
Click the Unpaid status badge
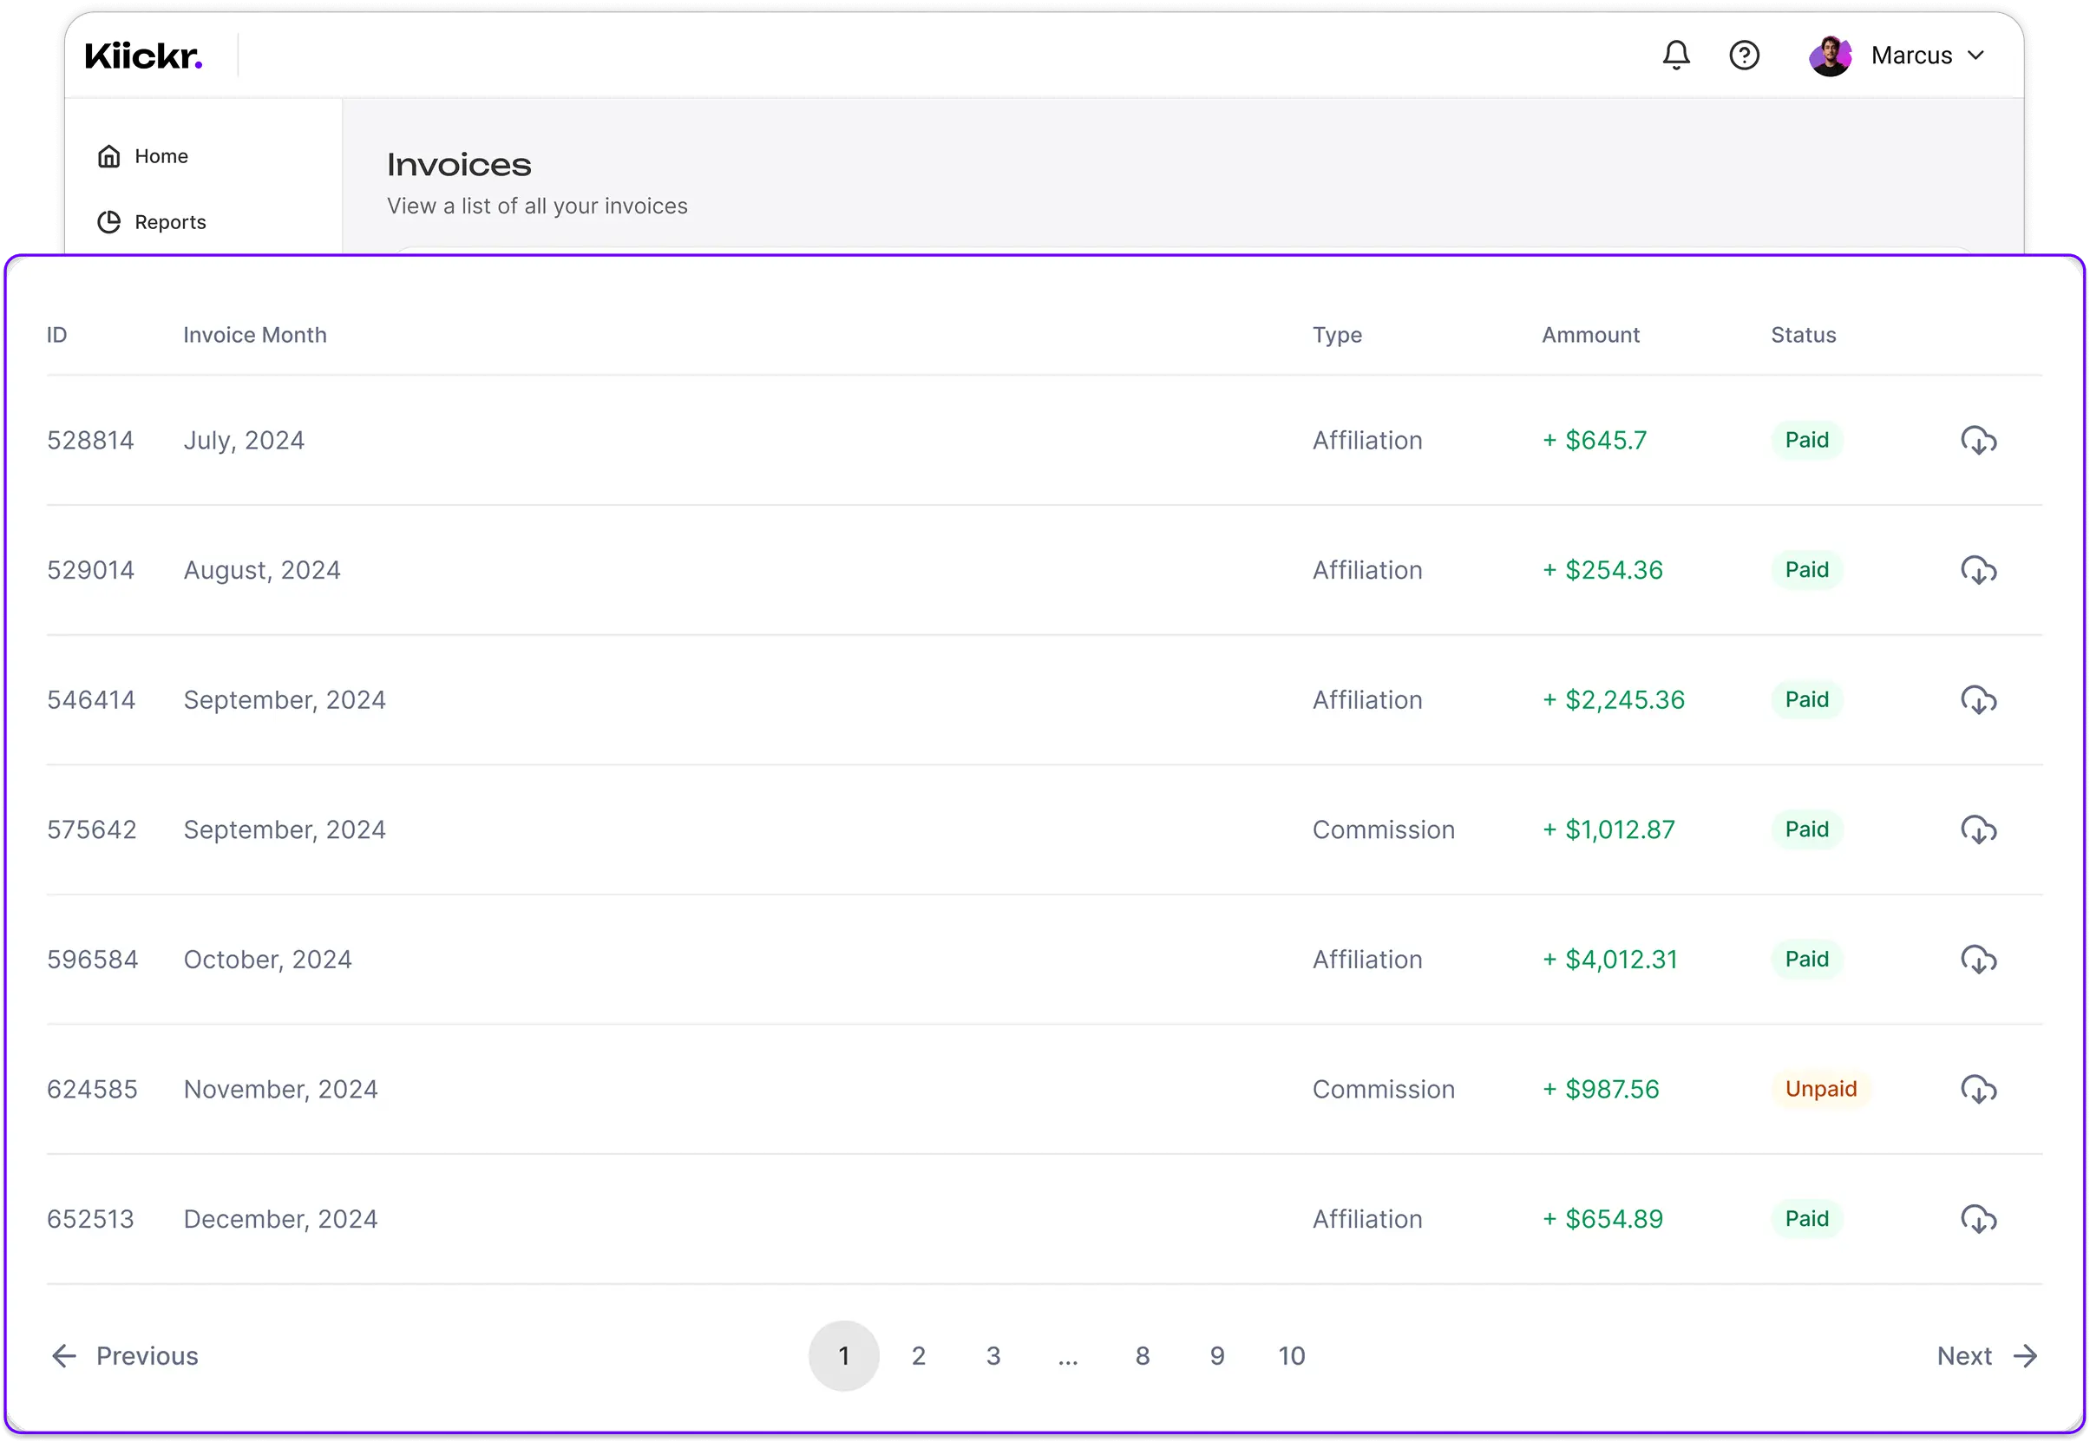point(1822,1089)
